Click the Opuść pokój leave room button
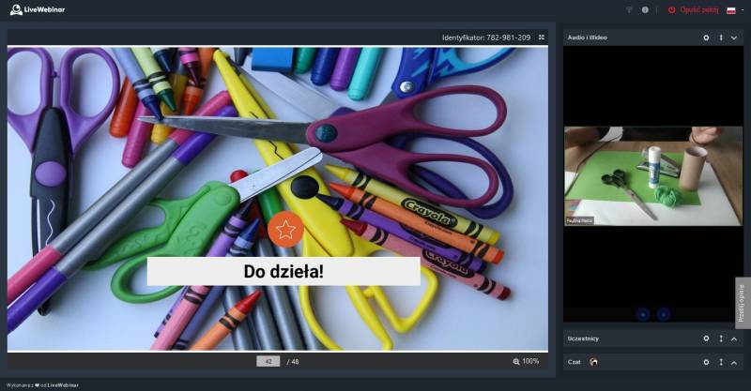Viewport: 751px width, 391px height. 695,9
